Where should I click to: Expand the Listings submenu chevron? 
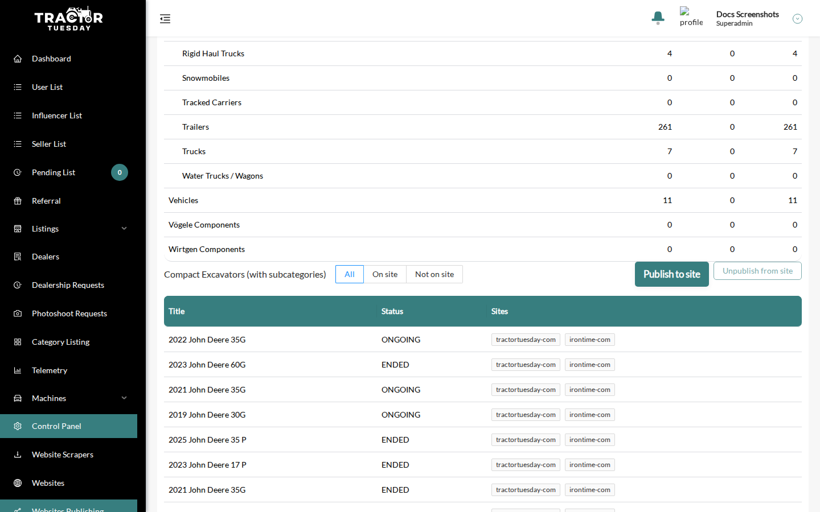(x=124, y=229)
